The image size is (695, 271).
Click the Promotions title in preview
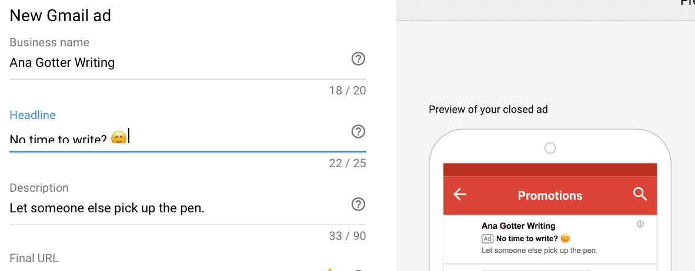tap(550, 195)
